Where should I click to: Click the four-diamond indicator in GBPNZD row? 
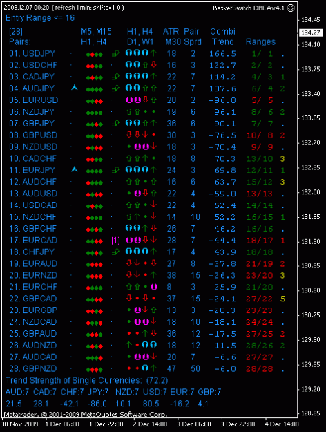click(x=94, y=370)
